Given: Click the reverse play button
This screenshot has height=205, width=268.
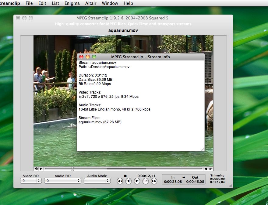Looking at the screenshot, I should point(128,181).
